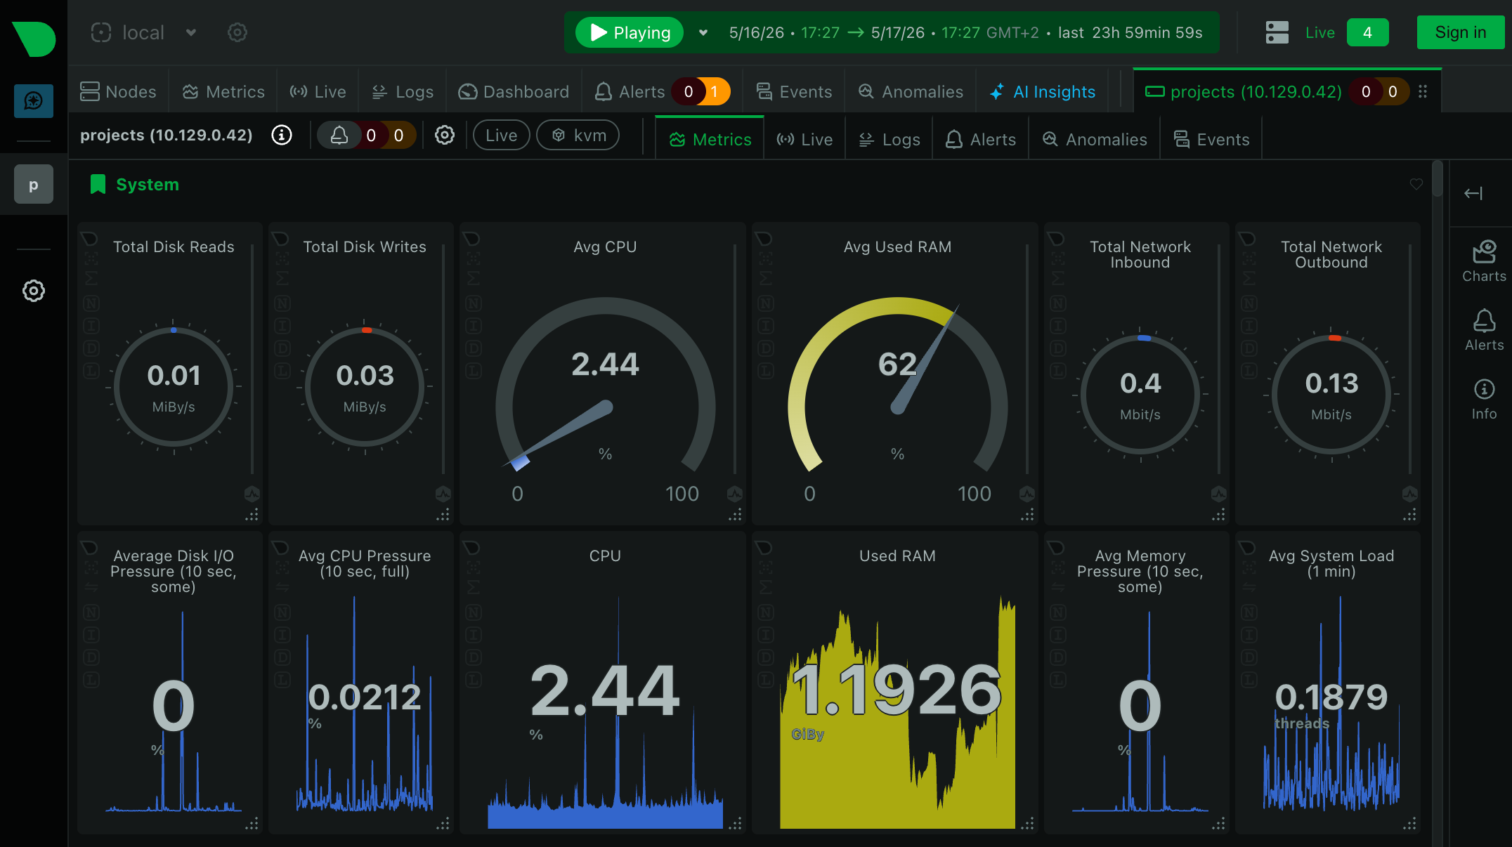Open node info icon beside projects title
The width and height of the screenshot is (1512, 847).
[x=282, y=135]
